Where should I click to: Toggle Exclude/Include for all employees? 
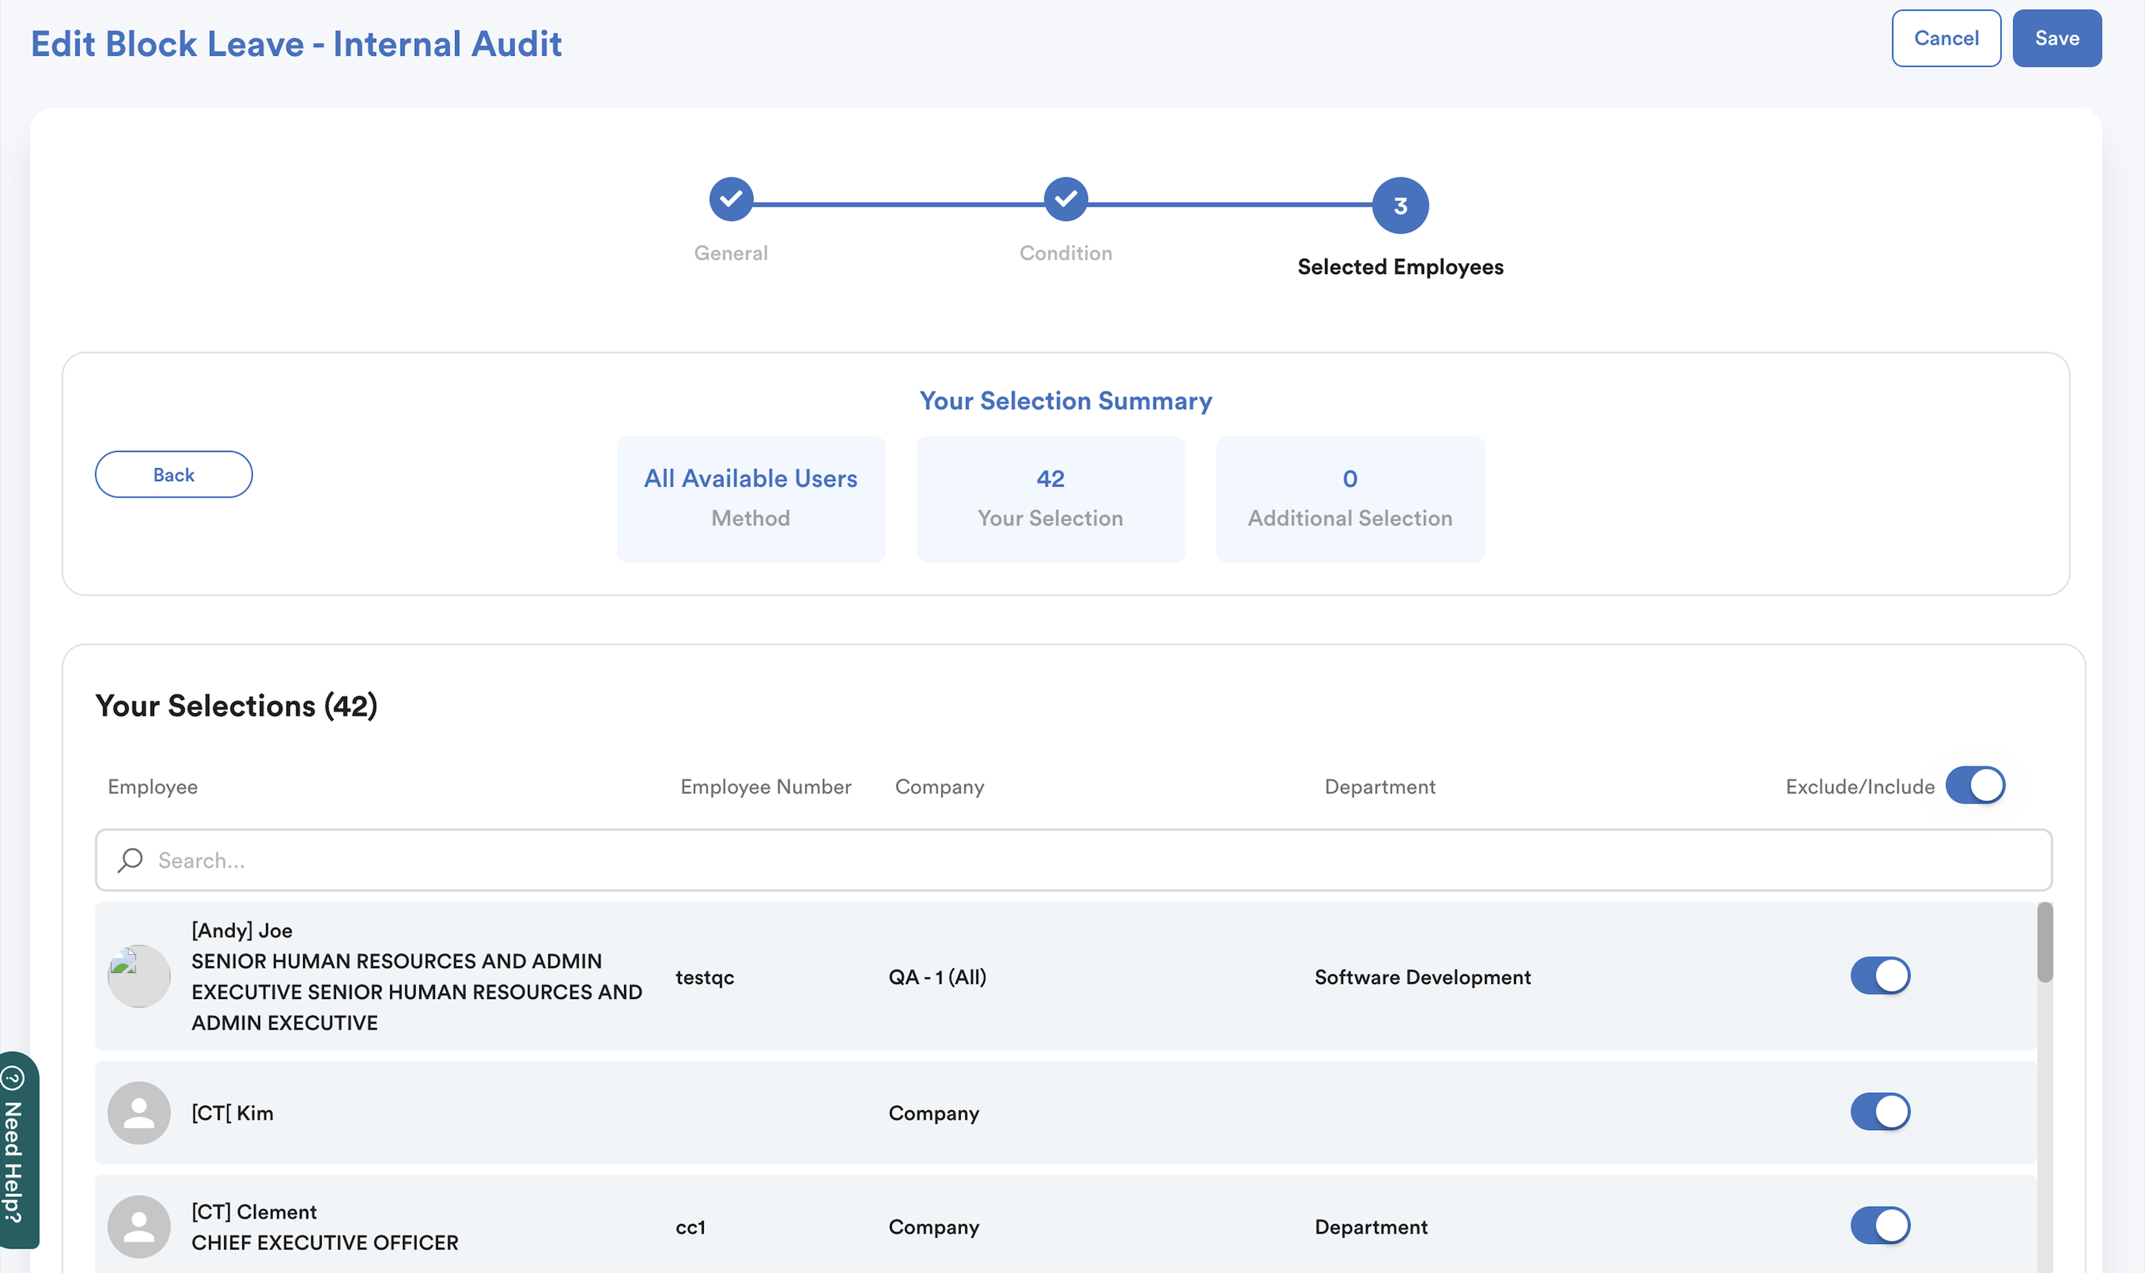1974,785
